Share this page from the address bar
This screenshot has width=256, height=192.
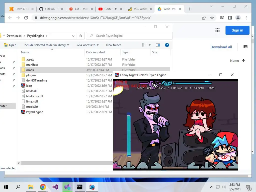[x=204, y=18]
